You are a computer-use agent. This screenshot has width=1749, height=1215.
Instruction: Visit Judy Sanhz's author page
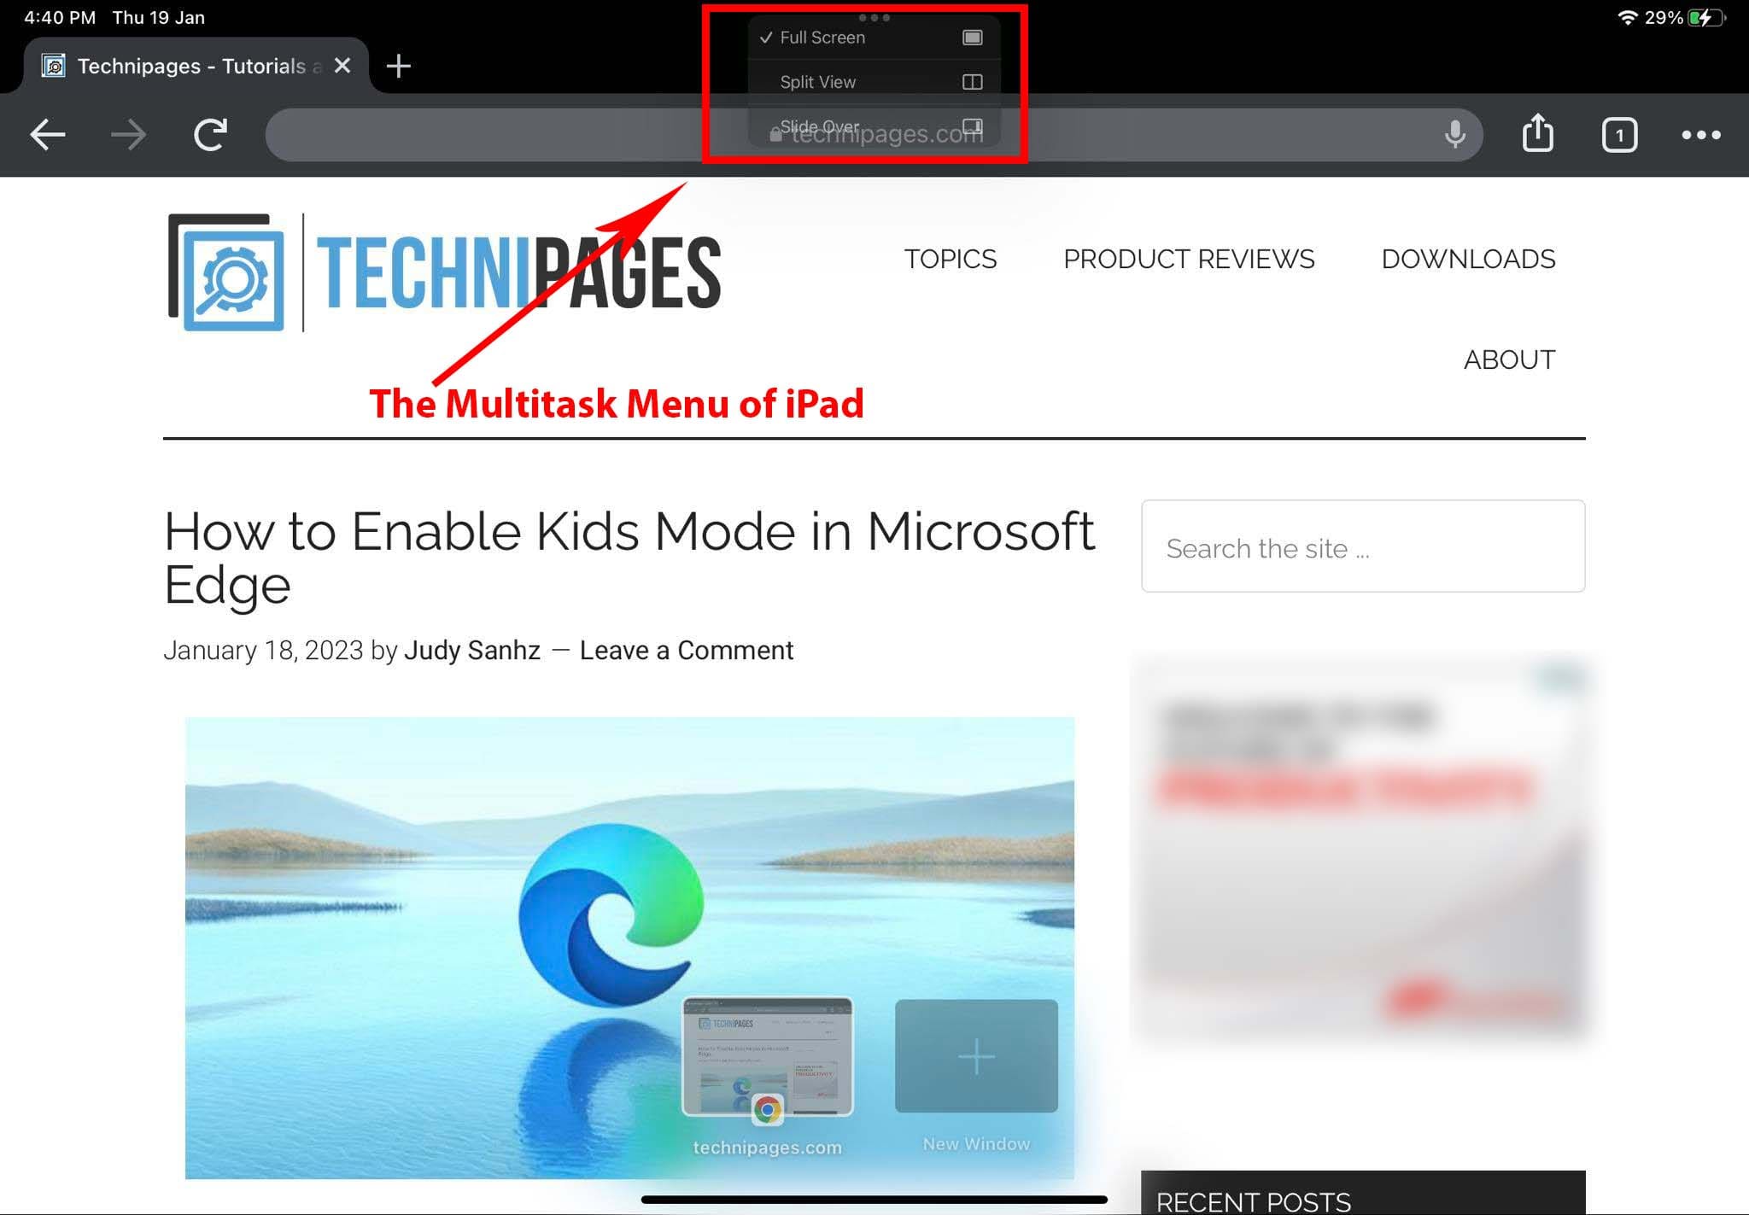click(471, 650)
